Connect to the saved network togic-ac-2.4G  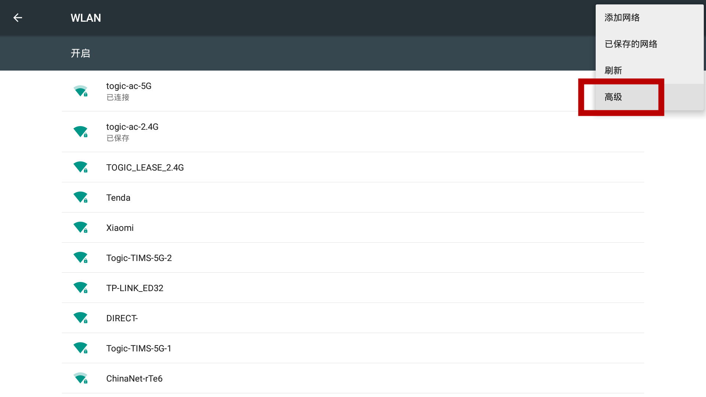coord(353,132)
